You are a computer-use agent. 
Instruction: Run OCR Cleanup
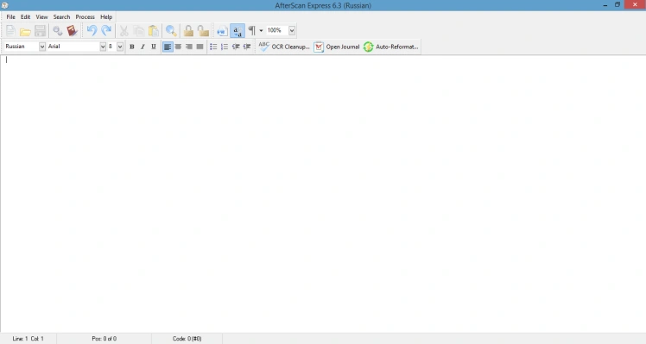click(x=284, y=47)
